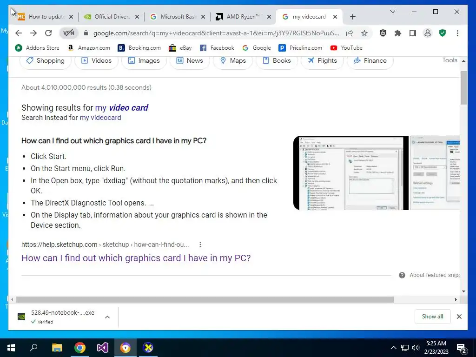Screen dimensions: 476x357
Task: Click the share page icon
Action: pos(350,33)
